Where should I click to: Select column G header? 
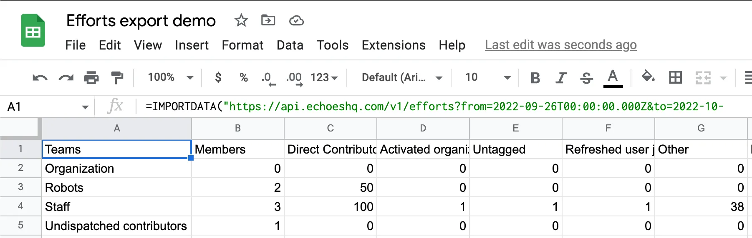pos(701,128)
